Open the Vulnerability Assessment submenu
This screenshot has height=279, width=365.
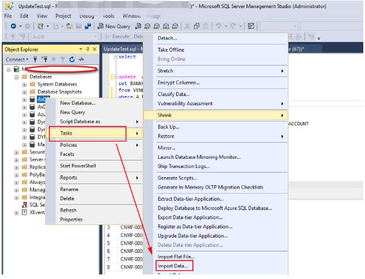(215, 104)
